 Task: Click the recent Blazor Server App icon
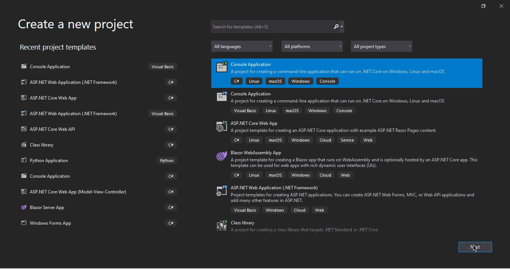[24, 208]
